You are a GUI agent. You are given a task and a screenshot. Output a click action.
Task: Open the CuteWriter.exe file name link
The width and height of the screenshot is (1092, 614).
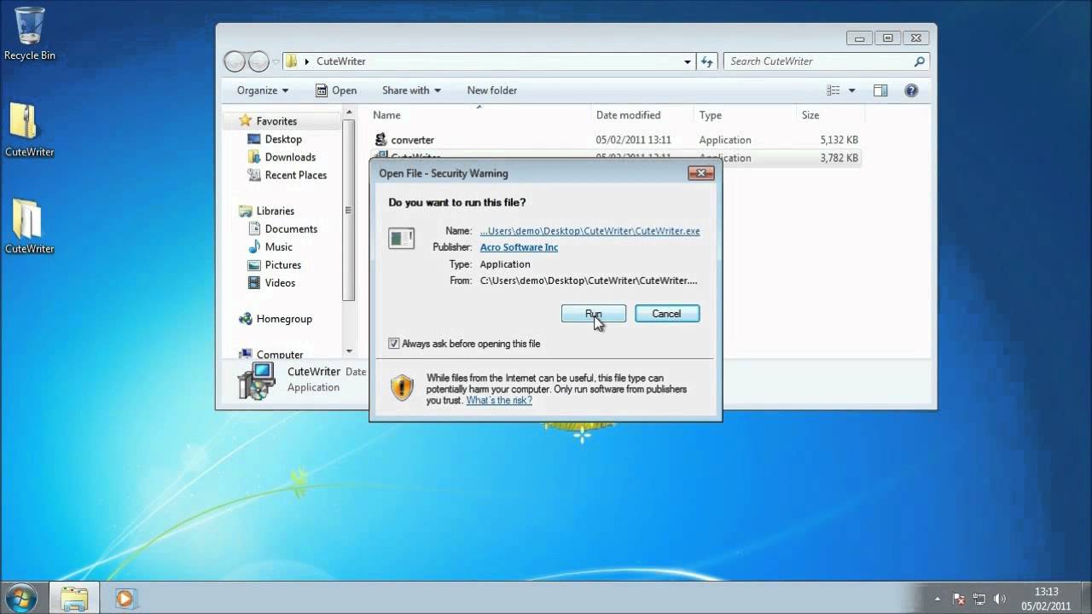click(x=590, y=231)
